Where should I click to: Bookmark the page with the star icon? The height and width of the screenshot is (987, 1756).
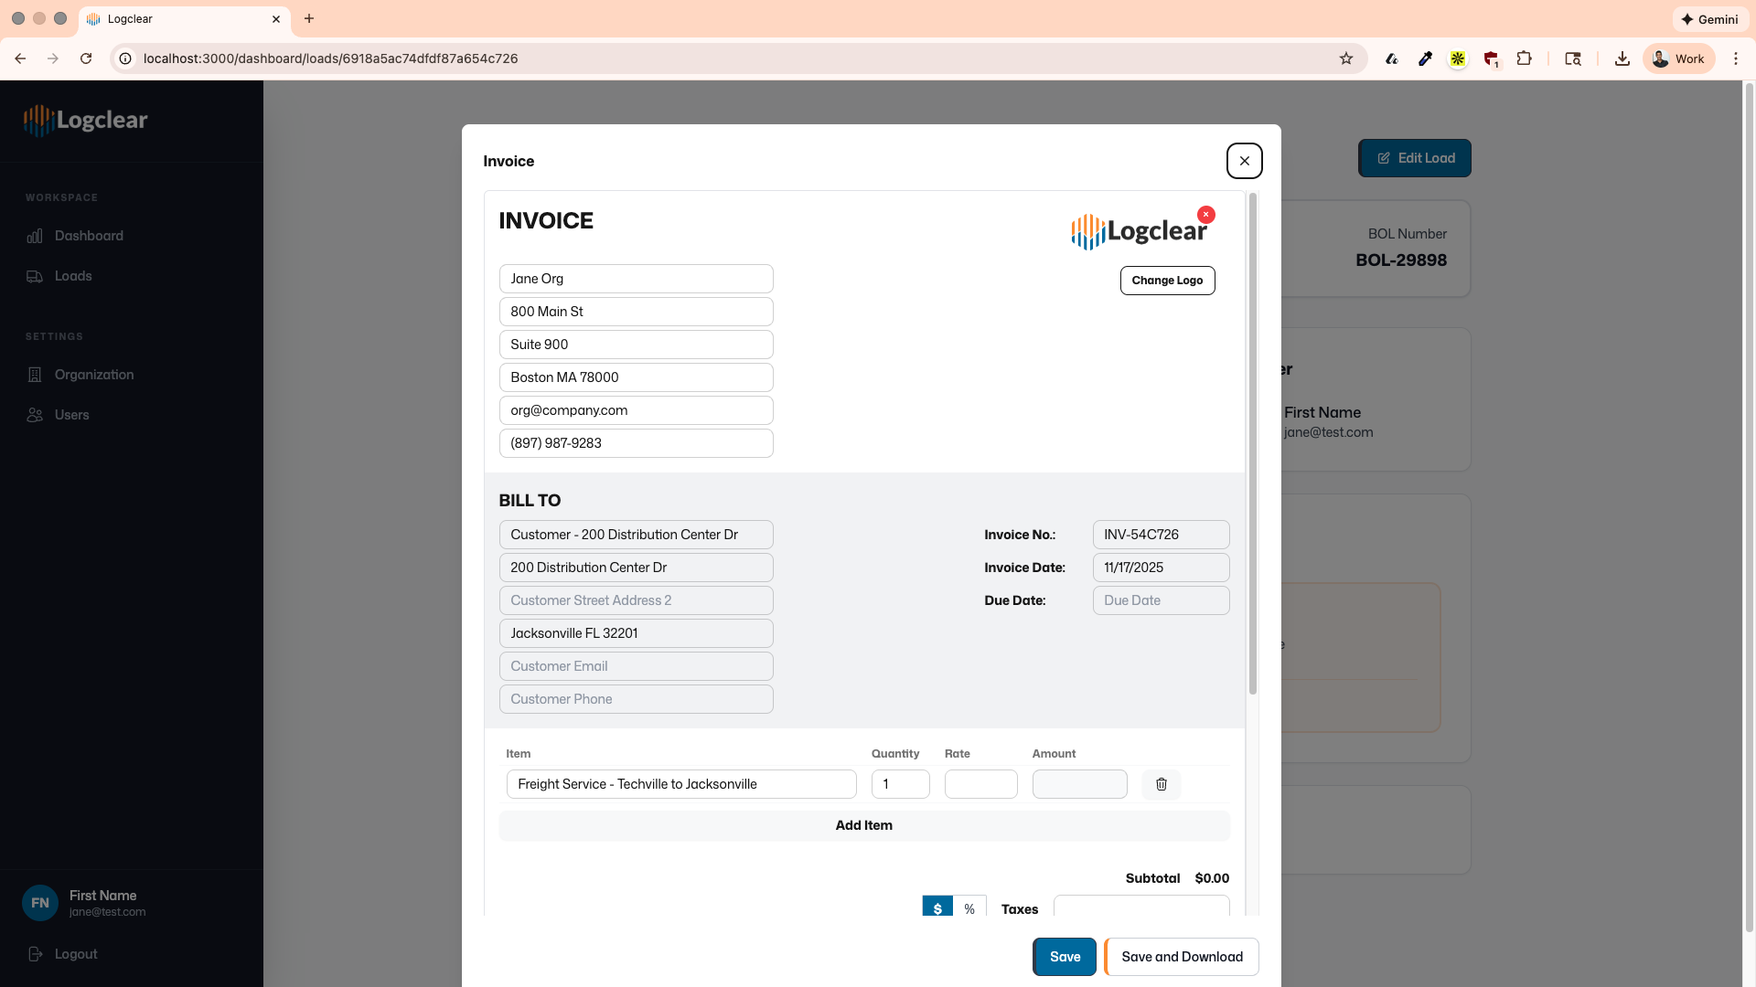point(1345,58)
